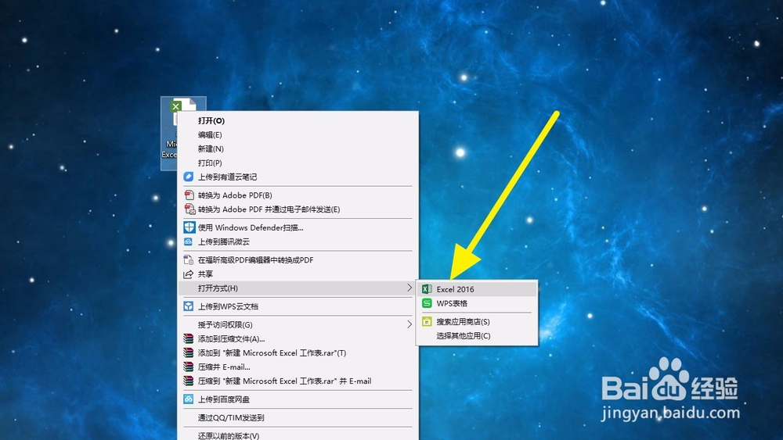The width and height of the screenshot is (783, 440).
Task: Choose 使用 Windows Defender扫描...
Action: (298, 227)
